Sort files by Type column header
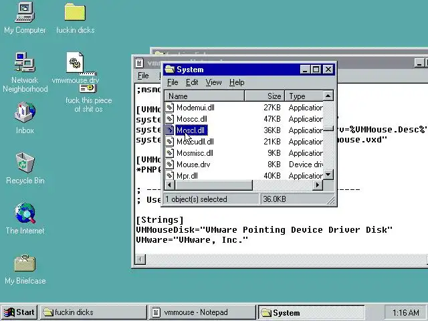428x321 pixels. [304, 96]
